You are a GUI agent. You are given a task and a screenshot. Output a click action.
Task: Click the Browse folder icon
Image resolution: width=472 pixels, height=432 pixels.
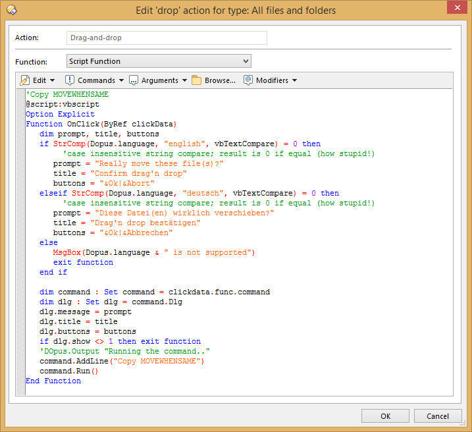(197, 80)
